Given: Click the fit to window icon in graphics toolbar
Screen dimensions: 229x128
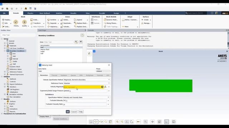Looking at the screenshot, I should pyautogui.click(x=111, y=122).
